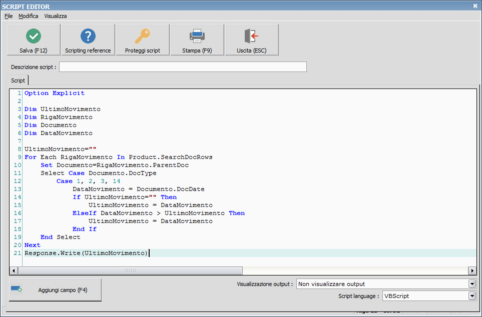Image resolution: width=482 pixels, height=317 pixels.
Task: Click the line 'If UltimoMovimento="" Then'
Action: click(125, 197)
